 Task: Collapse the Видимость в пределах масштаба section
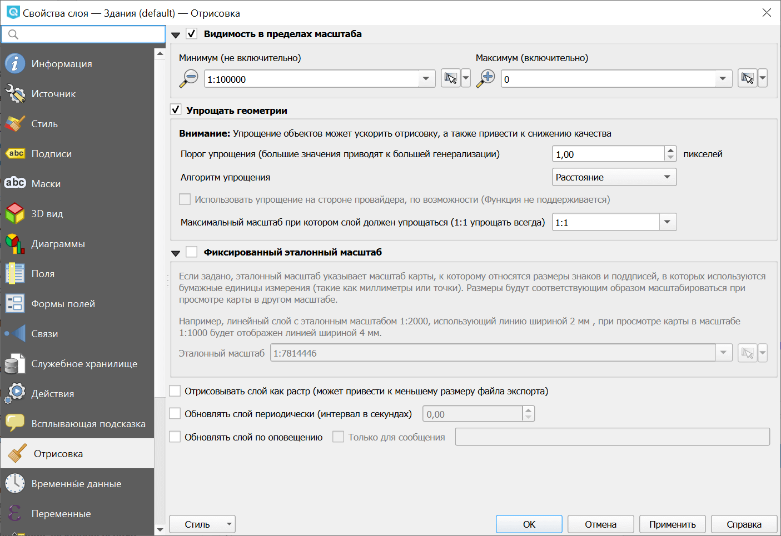click(x=176, y=34)
